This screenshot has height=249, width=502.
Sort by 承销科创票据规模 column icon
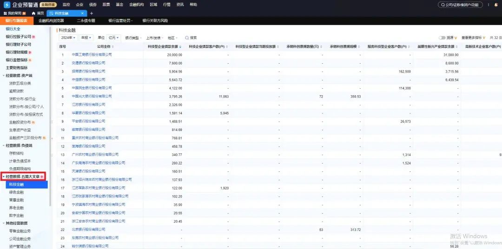pos(358,47)
